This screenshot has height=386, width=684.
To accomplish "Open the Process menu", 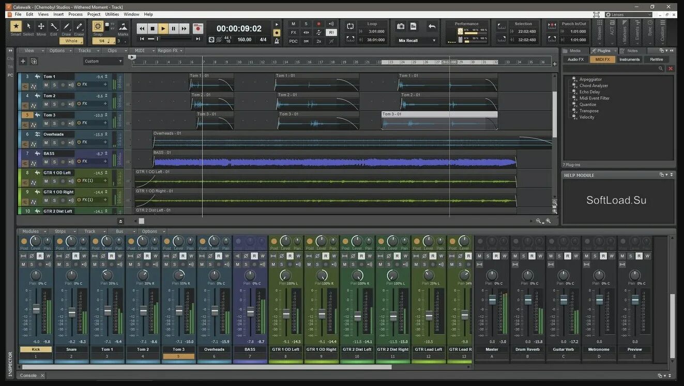I will coord(75,14).
